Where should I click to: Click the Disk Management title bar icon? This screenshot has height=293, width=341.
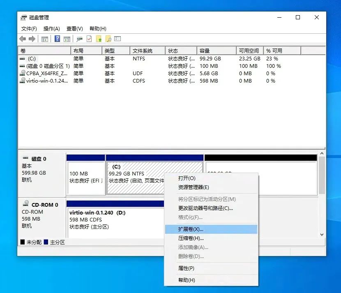point(24,18)
